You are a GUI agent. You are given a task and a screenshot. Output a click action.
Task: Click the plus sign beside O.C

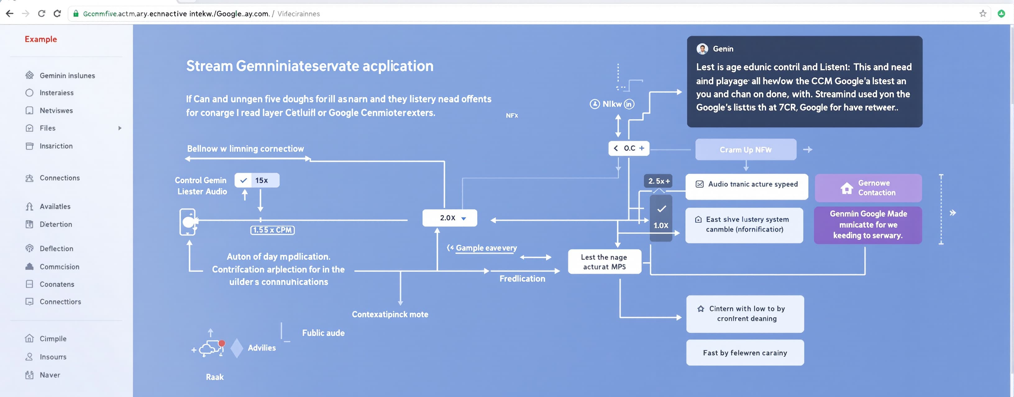coord(642,148)
